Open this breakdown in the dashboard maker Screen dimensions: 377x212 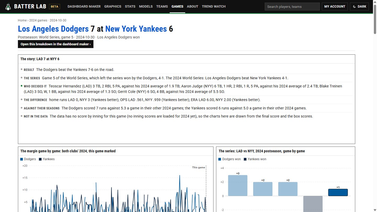(56, 44)
